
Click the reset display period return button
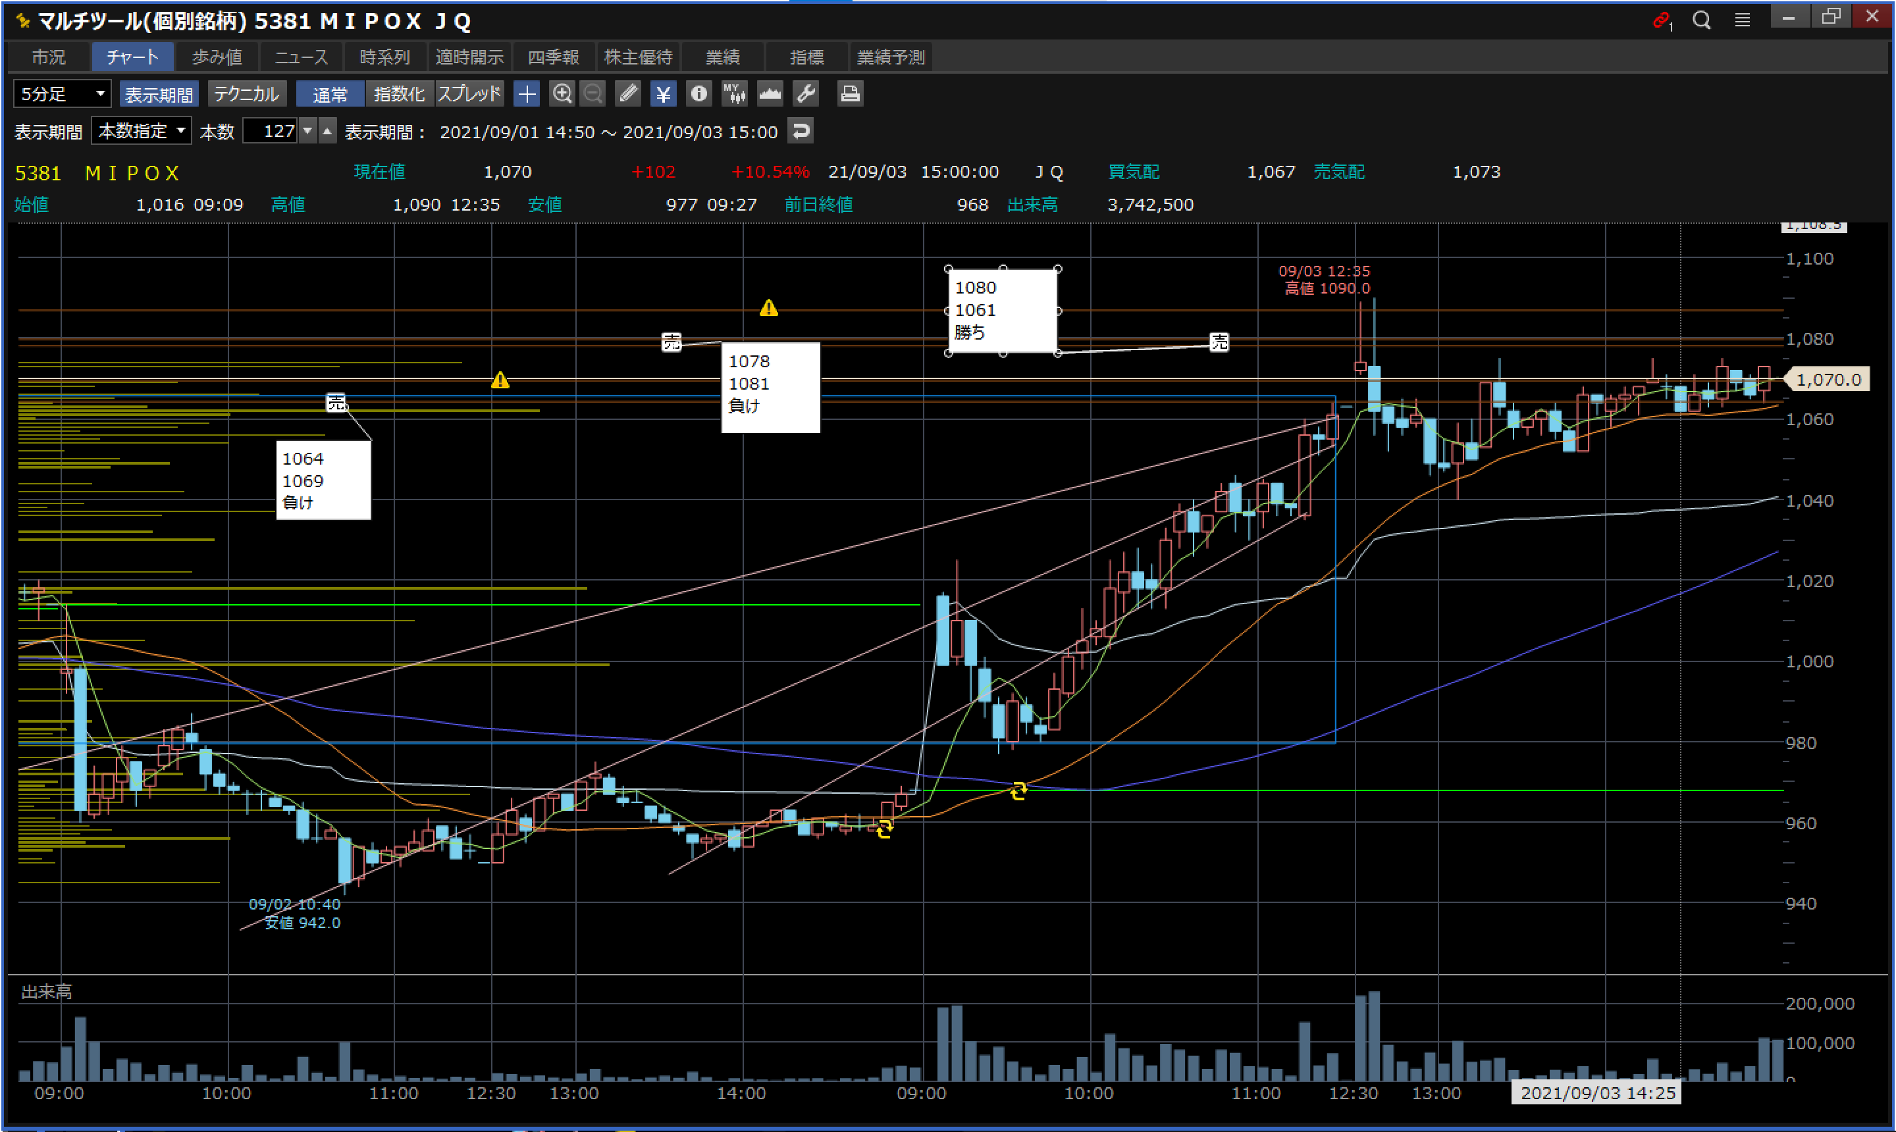pos(800,131)
